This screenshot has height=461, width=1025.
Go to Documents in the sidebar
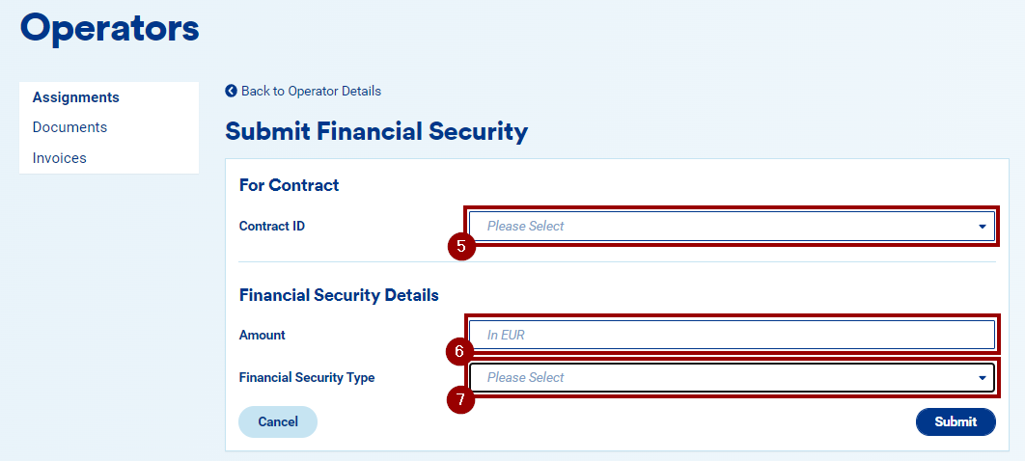click(69, 127)
